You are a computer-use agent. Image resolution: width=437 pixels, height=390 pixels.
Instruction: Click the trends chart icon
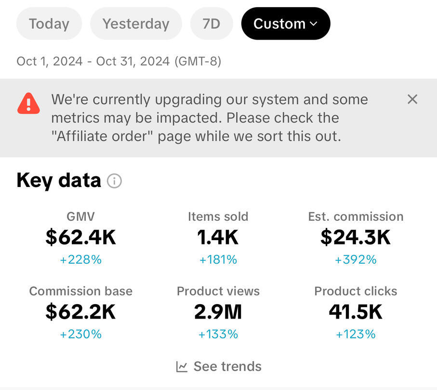pos(182,366)
